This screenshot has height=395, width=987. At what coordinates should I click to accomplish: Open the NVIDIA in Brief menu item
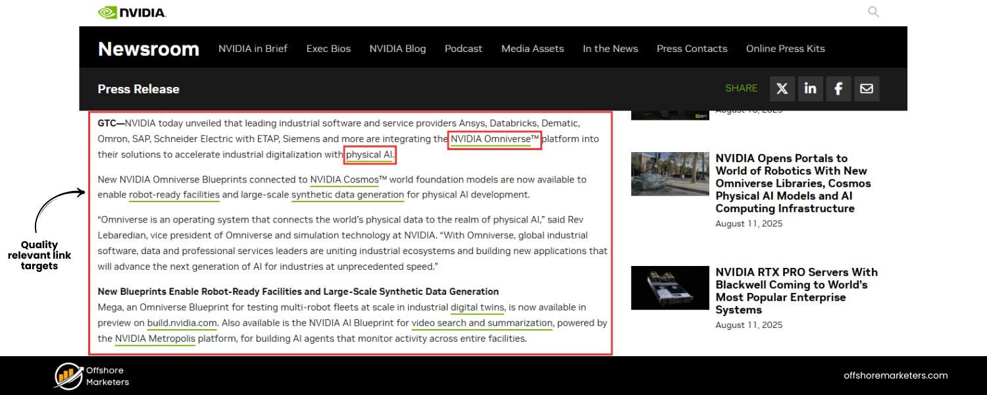(x=253, y=48)
